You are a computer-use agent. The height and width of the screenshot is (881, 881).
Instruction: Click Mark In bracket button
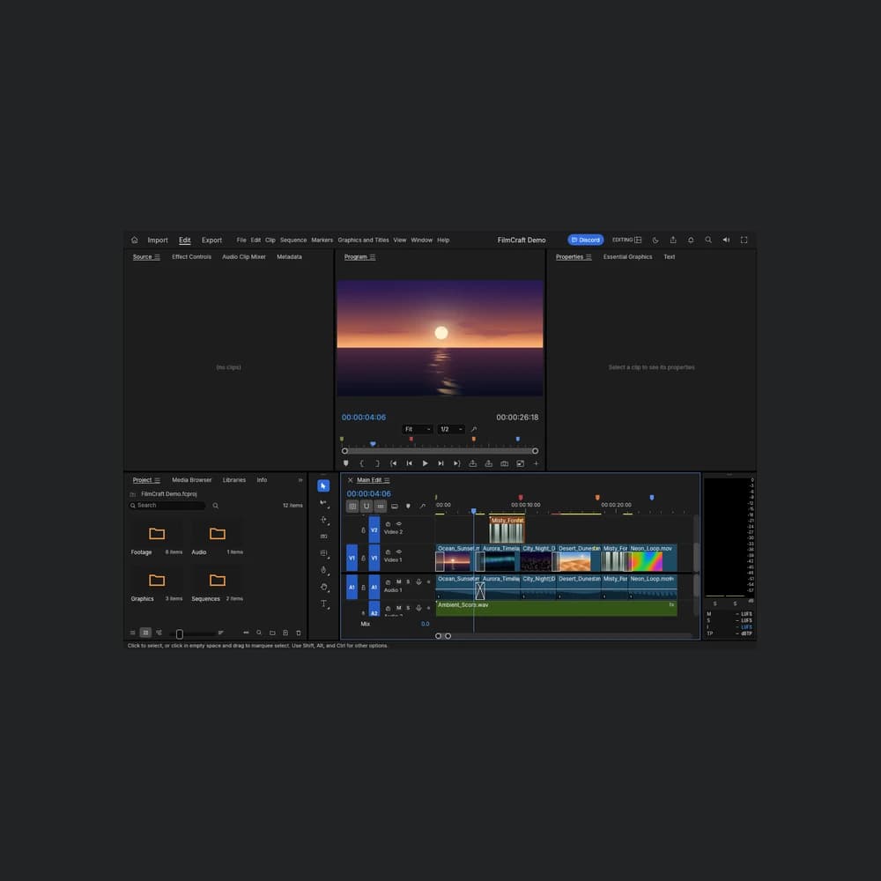pyautogui.click(x=361, y=463)
